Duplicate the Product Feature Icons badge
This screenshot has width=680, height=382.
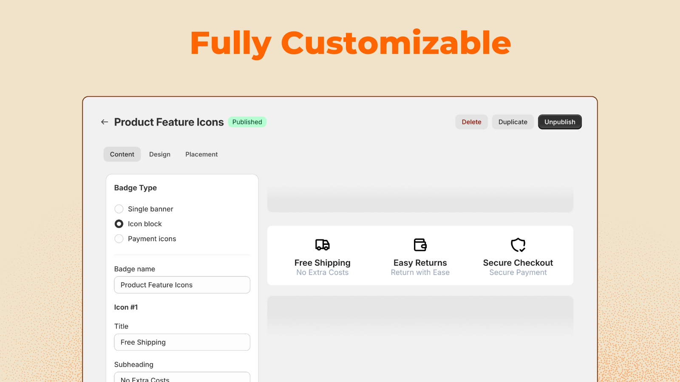(x=513, y=122)
